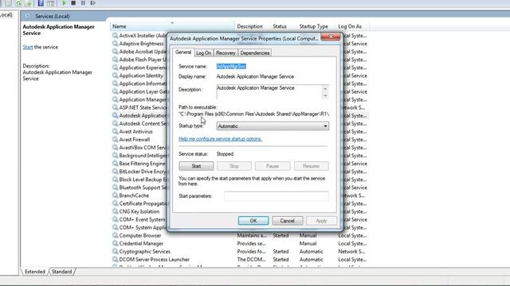
Task: Click the Pause Service icon in toolbar
Action: (x=83, y=3)
